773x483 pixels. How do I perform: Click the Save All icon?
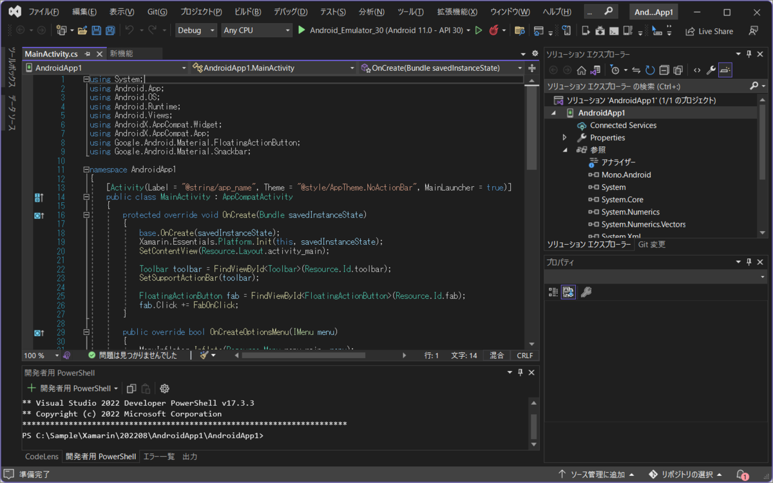point(110,30)
